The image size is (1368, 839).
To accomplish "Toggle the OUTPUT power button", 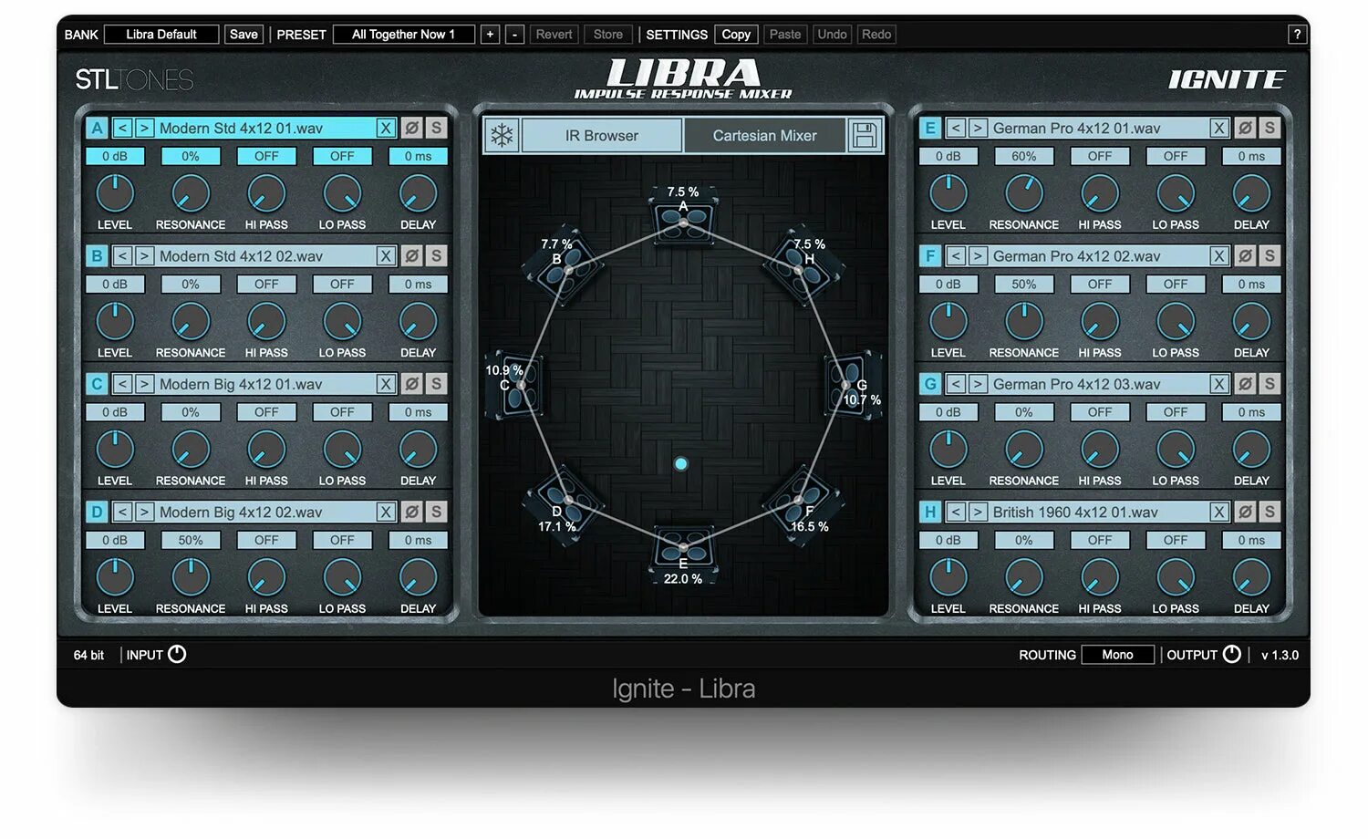I will (1231, 654).
